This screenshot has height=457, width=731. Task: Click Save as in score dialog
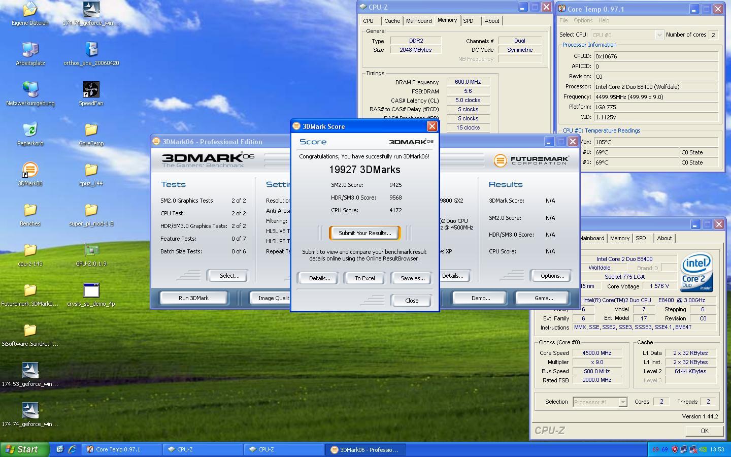[412, 278]
